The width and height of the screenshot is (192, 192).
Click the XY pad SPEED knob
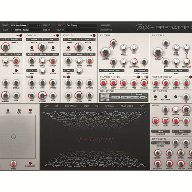pyautogui.click(x=14, y=163)
